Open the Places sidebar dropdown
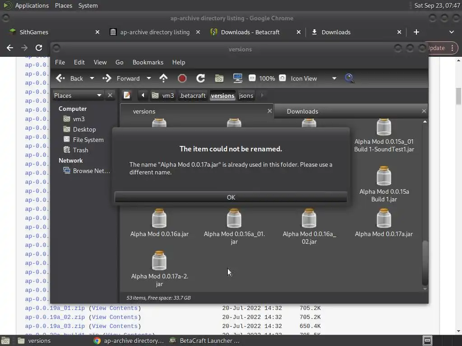 pos(78,96)
